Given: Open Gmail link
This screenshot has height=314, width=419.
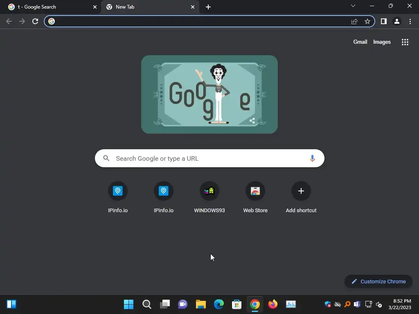Looking at the screenshot, I should [x=360, y=42].
